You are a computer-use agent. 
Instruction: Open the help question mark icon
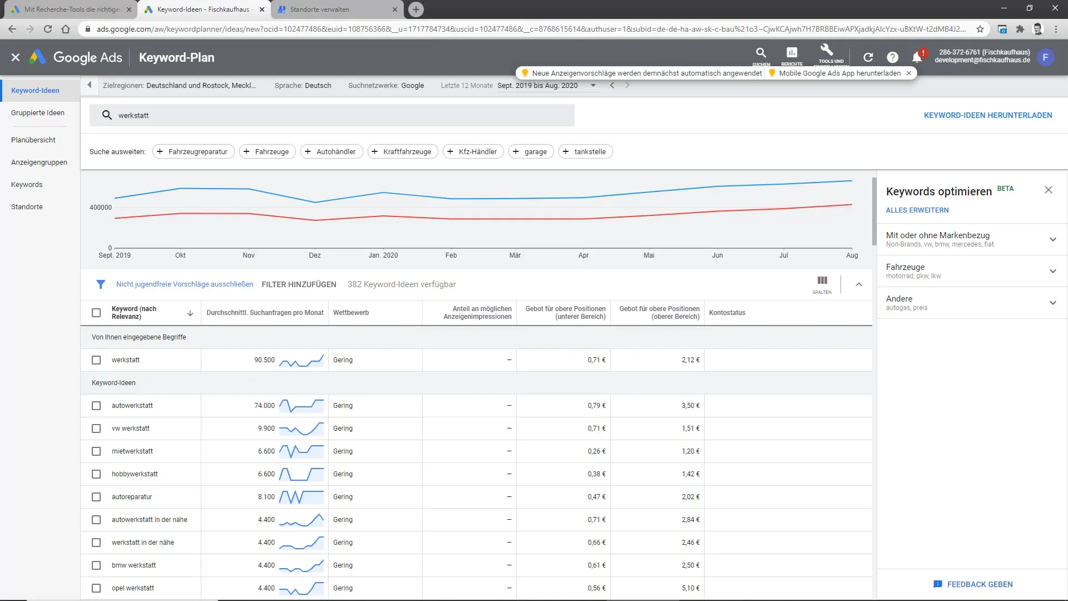pos(892,57)
